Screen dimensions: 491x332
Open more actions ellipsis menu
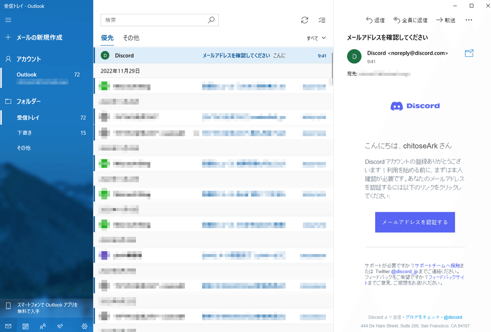tap(469, 20)
